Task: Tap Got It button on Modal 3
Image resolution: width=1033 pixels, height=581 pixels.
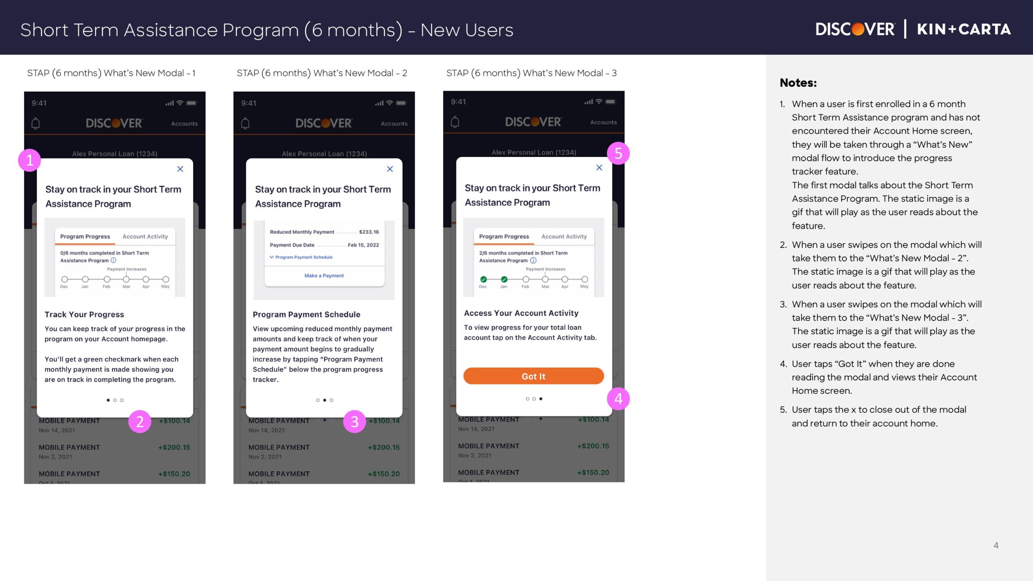Action: tap(533, 375)
